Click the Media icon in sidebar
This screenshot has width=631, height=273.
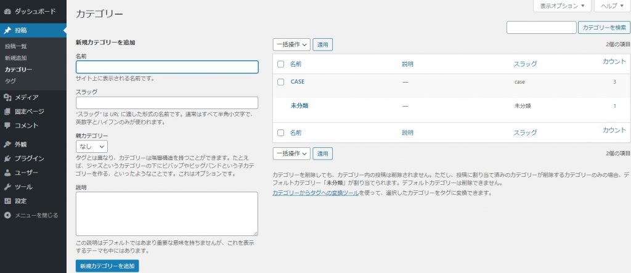click(x=7, y=97)
